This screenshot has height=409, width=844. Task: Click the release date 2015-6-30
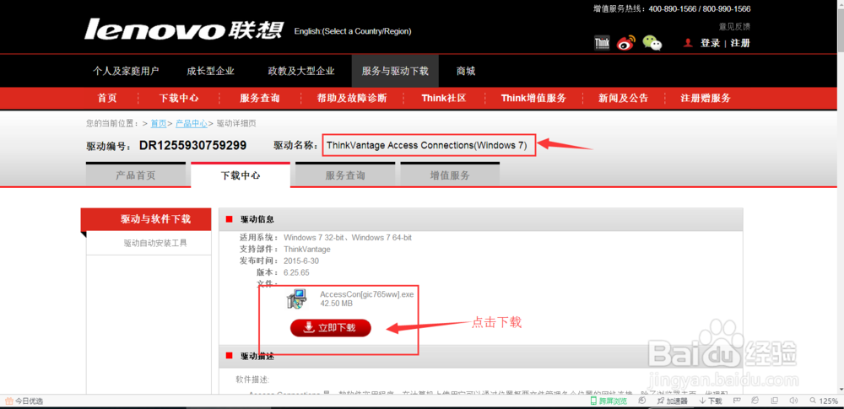click(x=301, y=261)
